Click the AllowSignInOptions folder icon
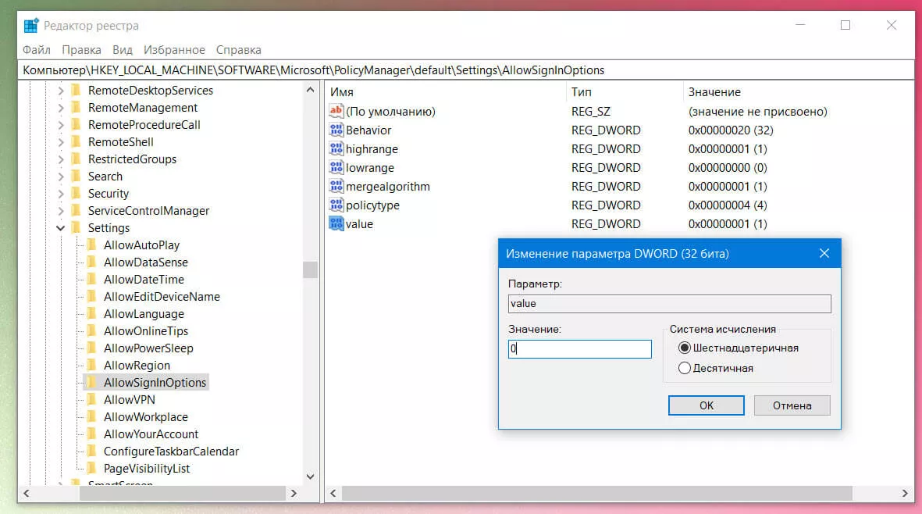 tap(92, 383)
